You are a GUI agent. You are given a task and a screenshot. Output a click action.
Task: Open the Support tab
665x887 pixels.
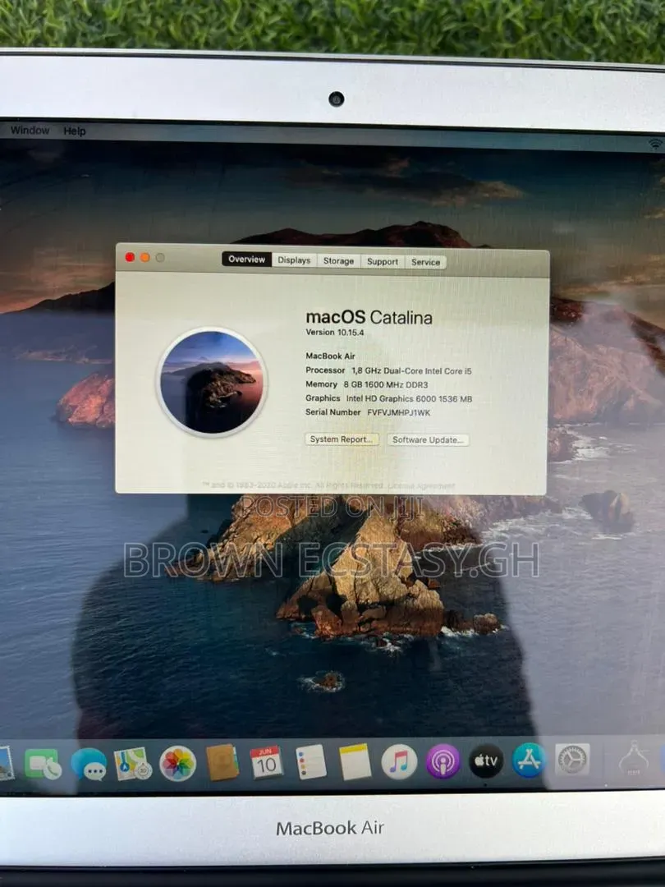tap(383, 261)
